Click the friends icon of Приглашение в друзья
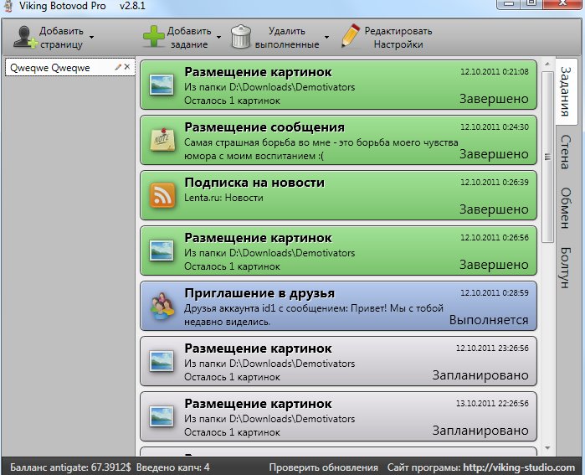Viewport: 585px width, 475px height. coord(163,306)
